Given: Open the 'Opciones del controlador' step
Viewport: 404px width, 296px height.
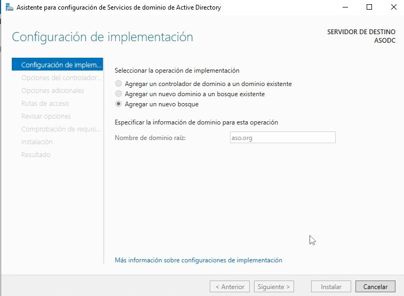Looking at the screenshot, I should pyautogui.click(x=60, y=78).
